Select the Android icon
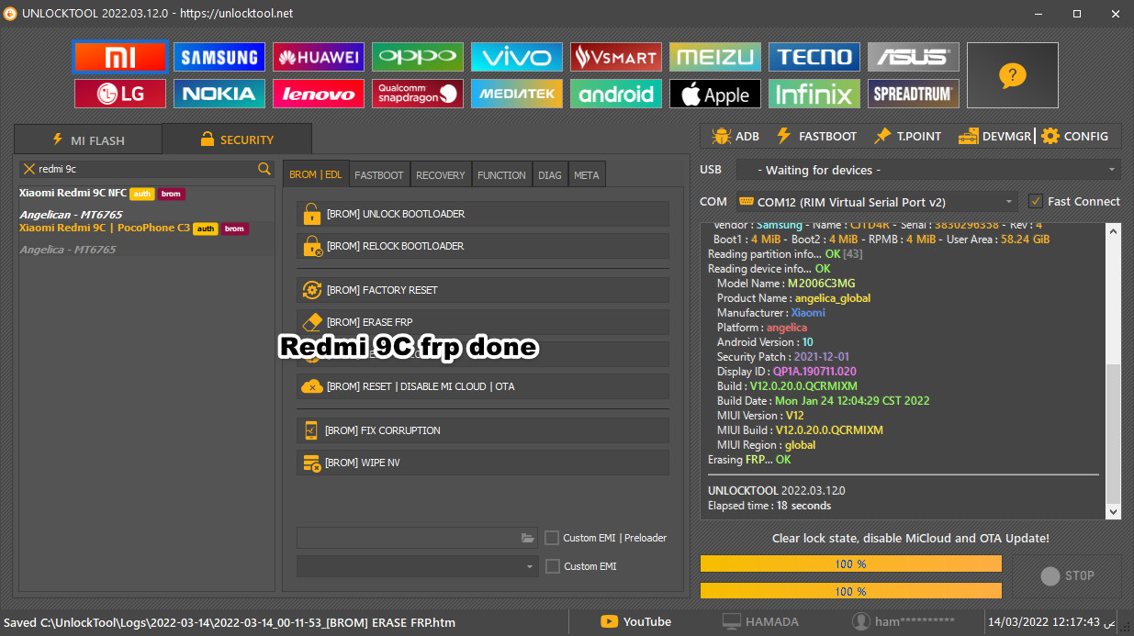1134x636 pixels. coord(615,94)
